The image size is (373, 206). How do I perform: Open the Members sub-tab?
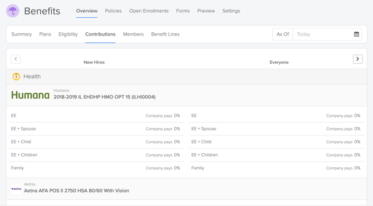click(x=133, y=34)
